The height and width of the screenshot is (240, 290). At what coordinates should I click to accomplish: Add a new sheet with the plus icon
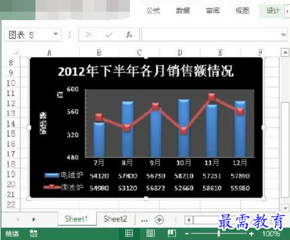(159, 219)
